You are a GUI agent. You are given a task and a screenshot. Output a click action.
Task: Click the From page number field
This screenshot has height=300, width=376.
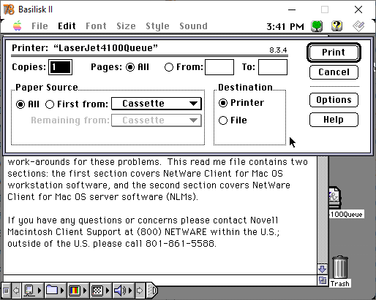pos(219,67)
